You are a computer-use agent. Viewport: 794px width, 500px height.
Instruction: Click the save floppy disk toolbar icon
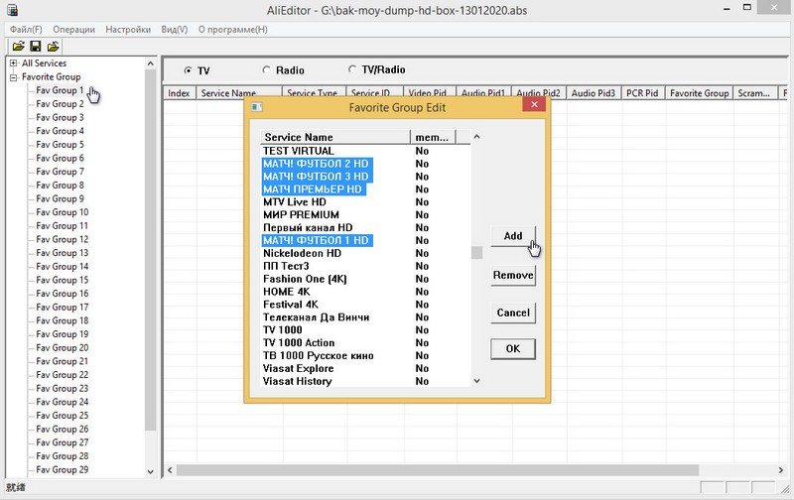point(36,47)
